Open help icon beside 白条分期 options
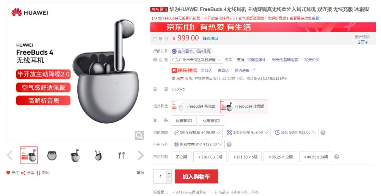This screenshot has width=381, height=196. click(337, 156)
